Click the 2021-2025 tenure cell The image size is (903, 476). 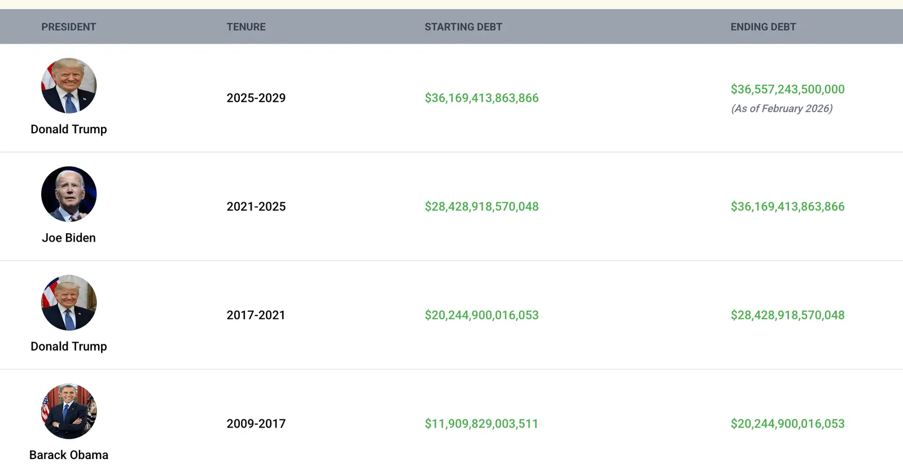coord(256,207)
